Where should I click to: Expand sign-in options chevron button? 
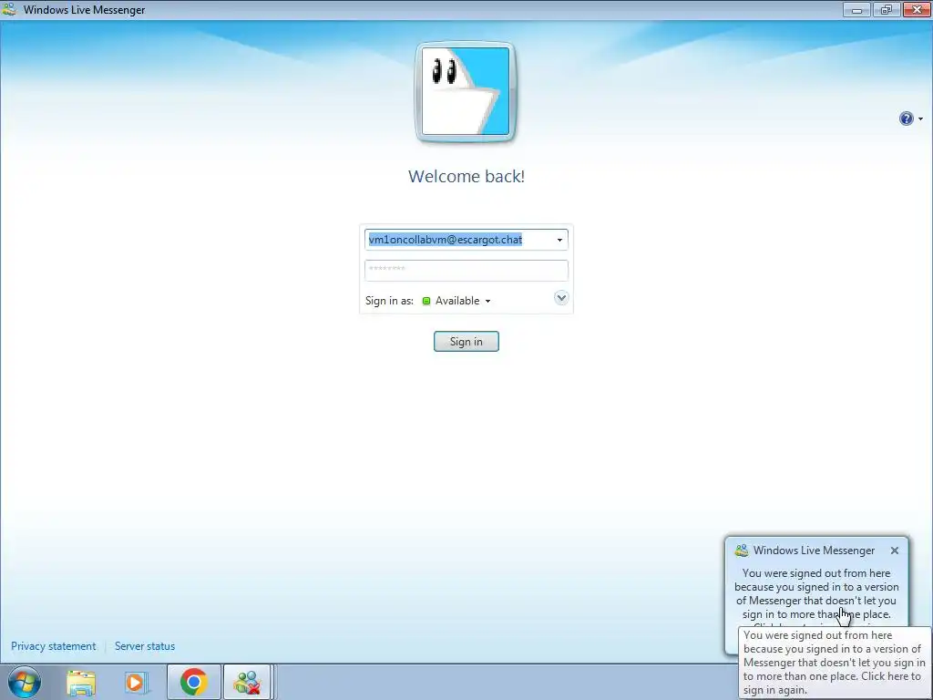[561, 298]
